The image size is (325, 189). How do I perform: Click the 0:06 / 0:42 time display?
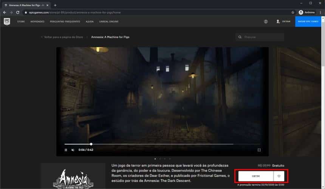click(86, 150)
